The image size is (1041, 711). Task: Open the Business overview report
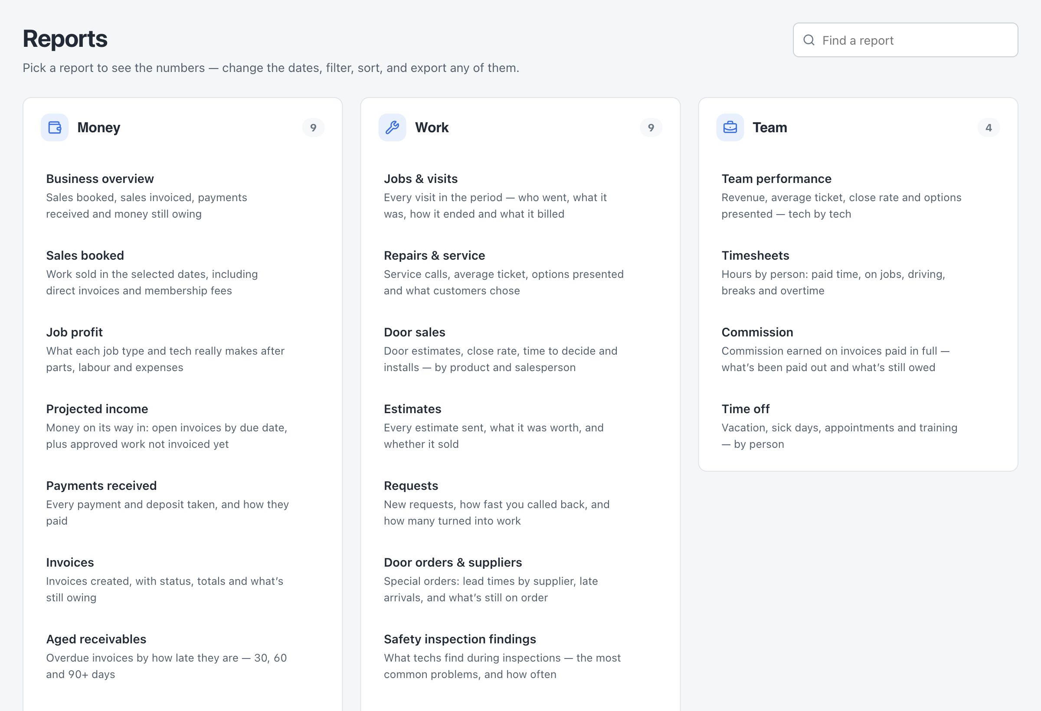pos(183,196)
